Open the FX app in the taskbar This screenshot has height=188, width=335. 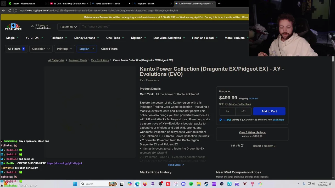click(x=237, y=184)
